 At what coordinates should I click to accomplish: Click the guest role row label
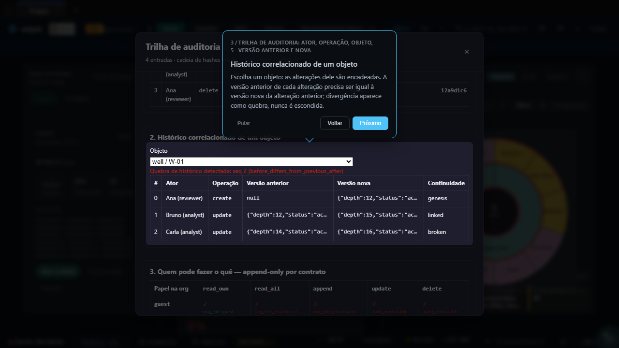click(162, 304)
